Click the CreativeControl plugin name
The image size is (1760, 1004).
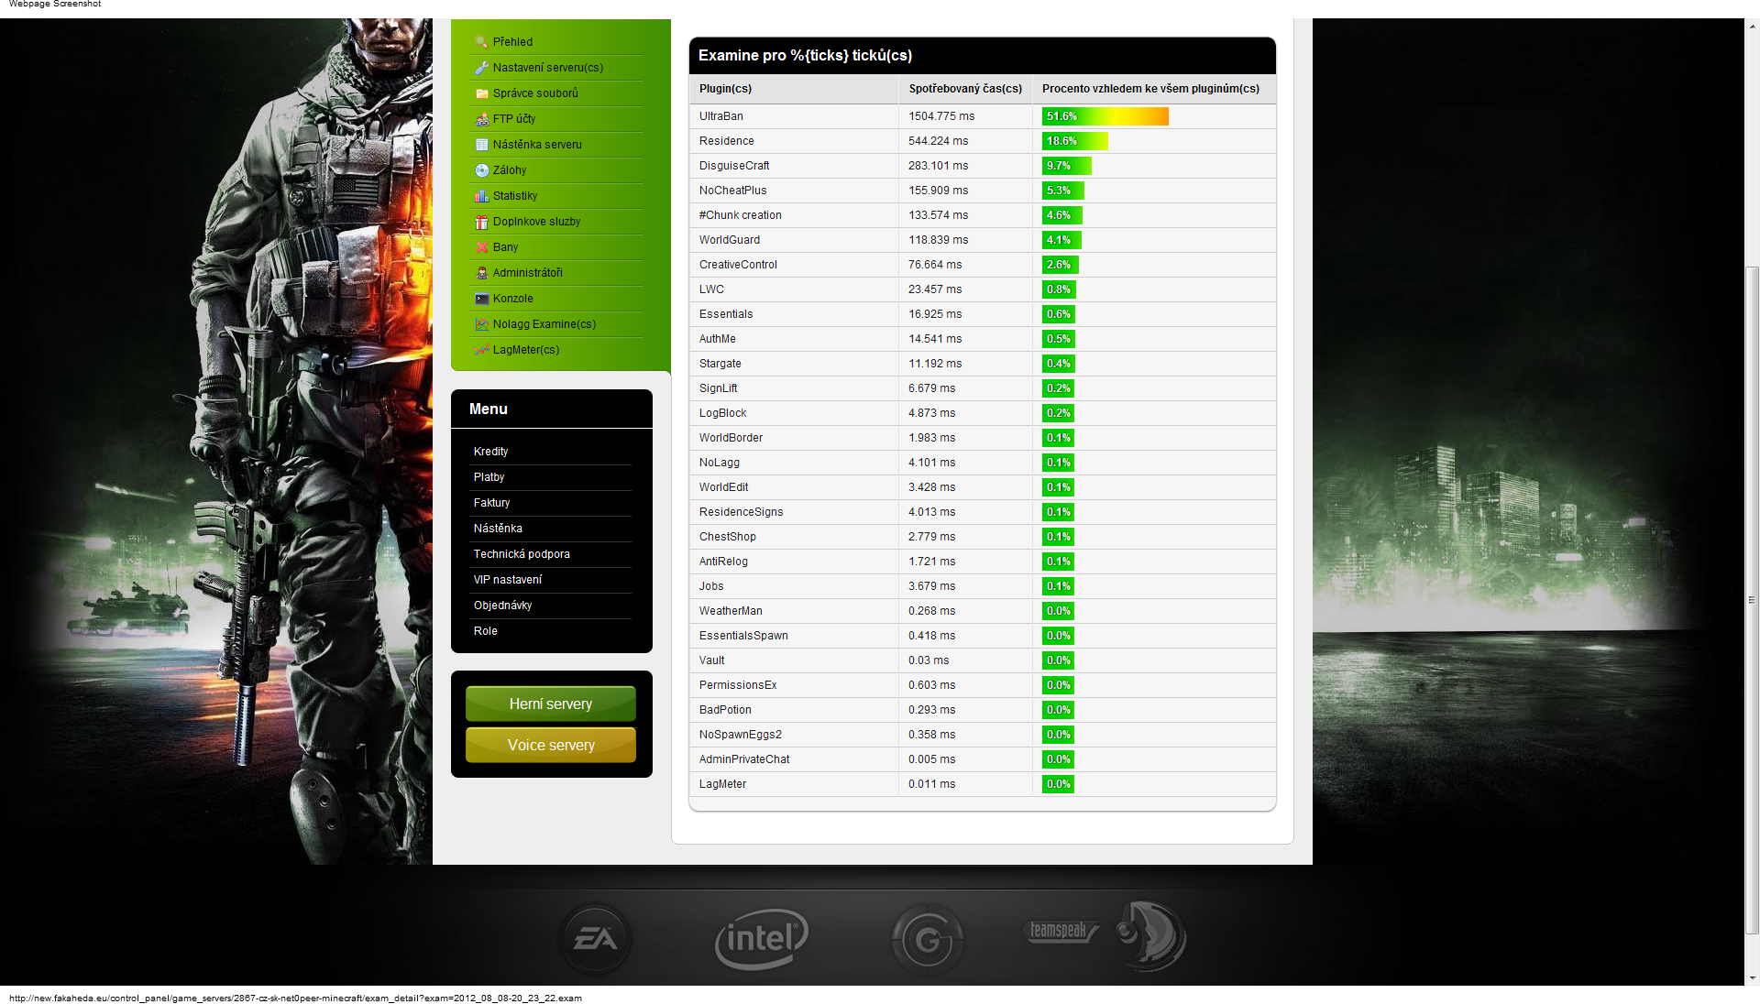pos(738,265)
